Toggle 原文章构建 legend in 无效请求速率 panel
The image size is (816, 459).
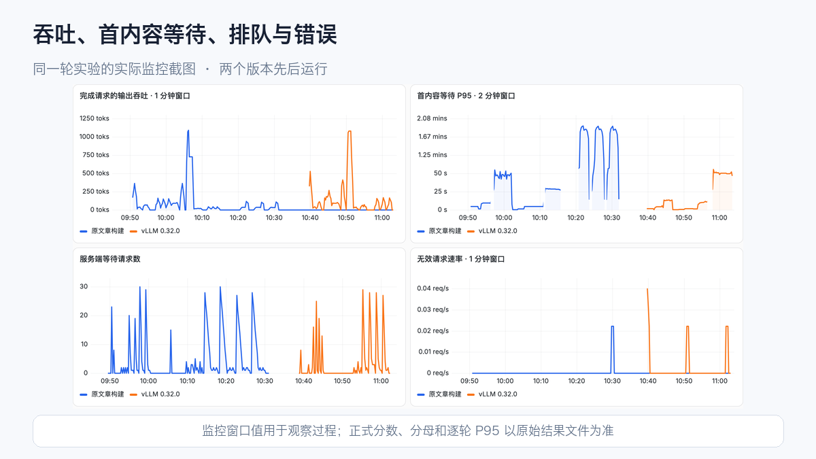(439, 394)
